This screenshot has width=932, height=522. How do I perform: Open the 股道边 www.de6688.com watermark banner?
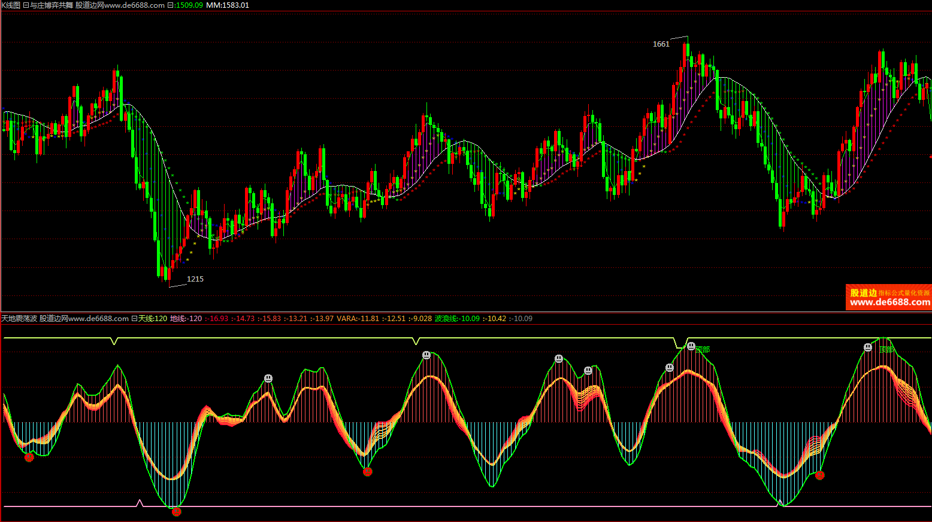pos(889,297)
